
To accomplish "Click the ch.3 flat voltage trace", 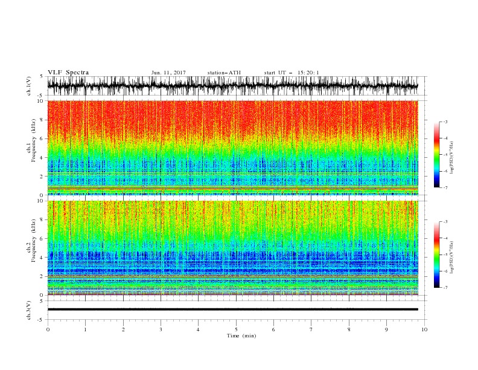I will pyautogui.click(x=232, y=310).
